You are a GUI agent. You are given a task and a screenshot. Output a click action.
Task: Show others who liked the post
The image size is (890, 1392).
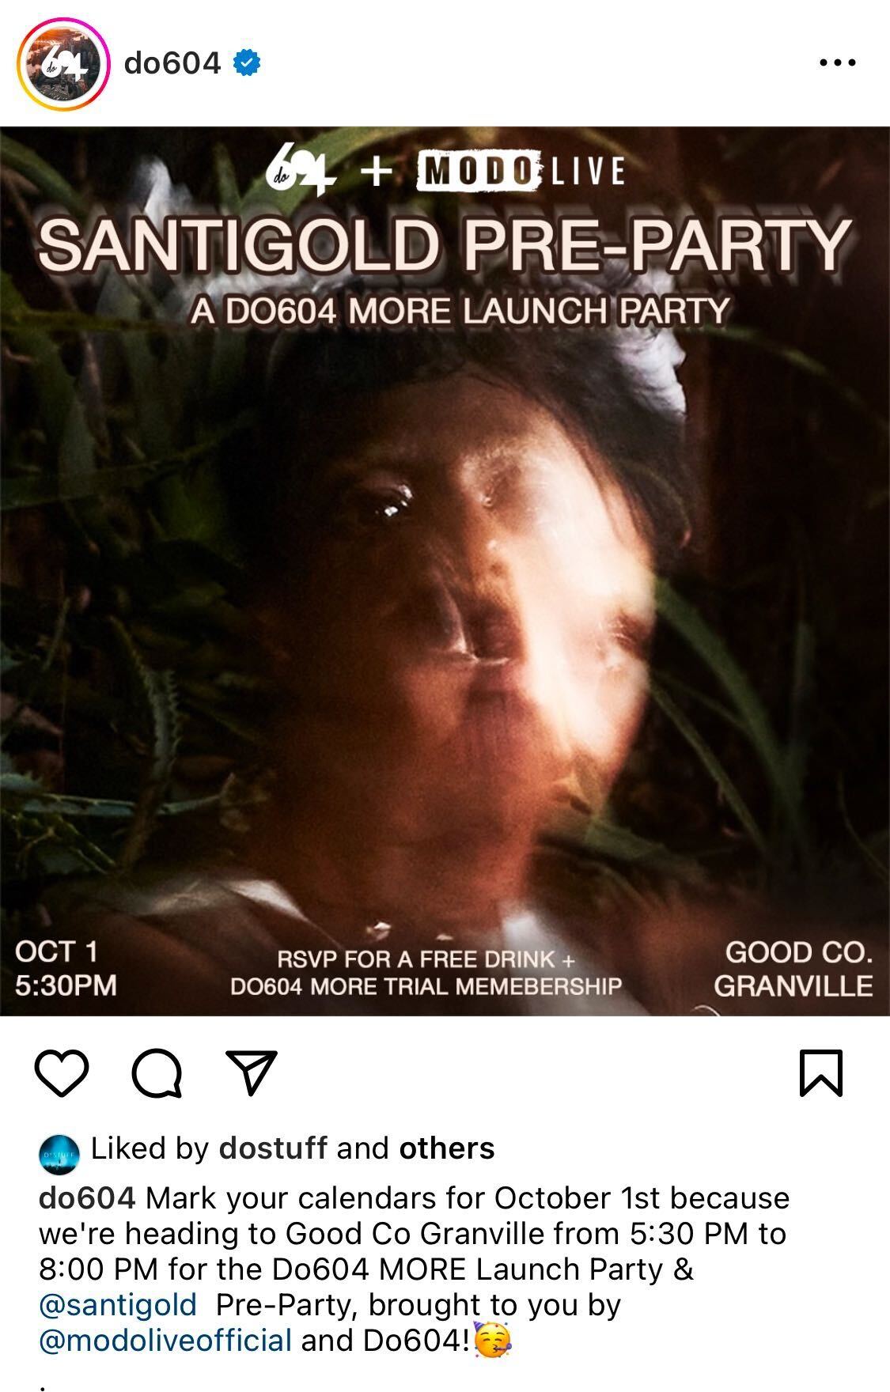(x=447, y=1148)
